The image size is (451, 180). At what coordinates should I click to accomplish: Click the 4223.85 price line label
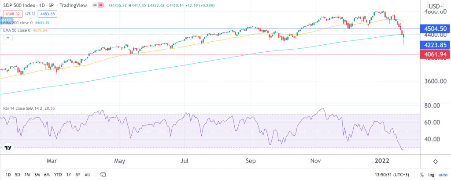[x=435, y=45]
